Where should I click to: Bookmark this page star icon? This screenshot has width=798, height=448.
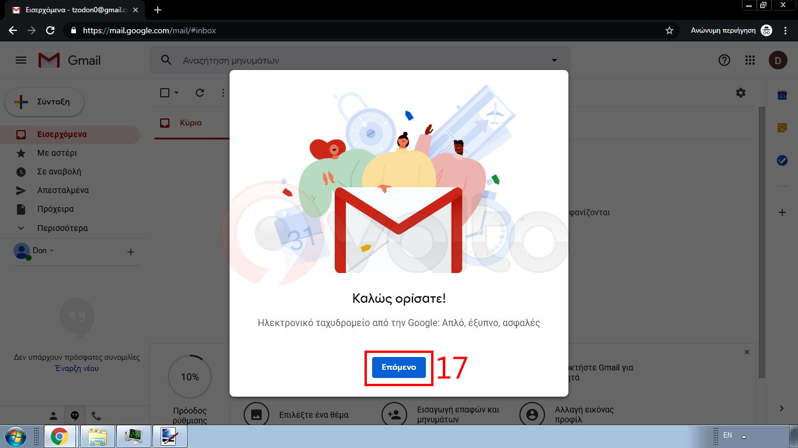click(669, 30)
